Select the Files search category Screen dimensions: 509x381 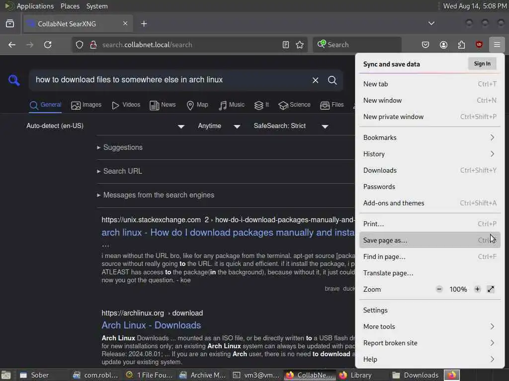pos(332,105)
